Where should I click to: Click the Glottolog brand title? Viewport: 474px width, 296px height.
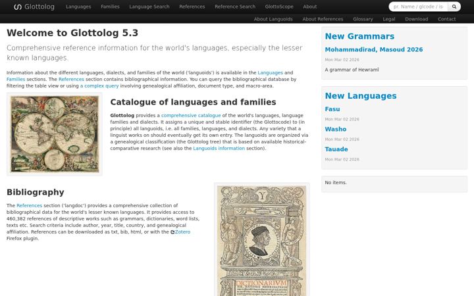[39, 7]
